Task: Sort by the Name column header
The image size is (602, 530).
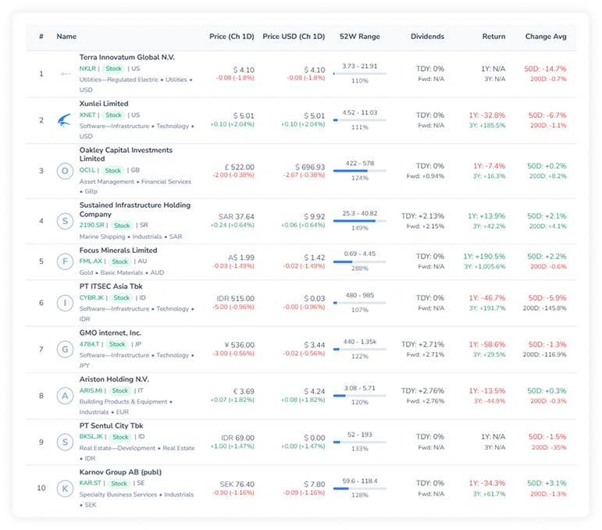Action: click(x=66, y=37)
